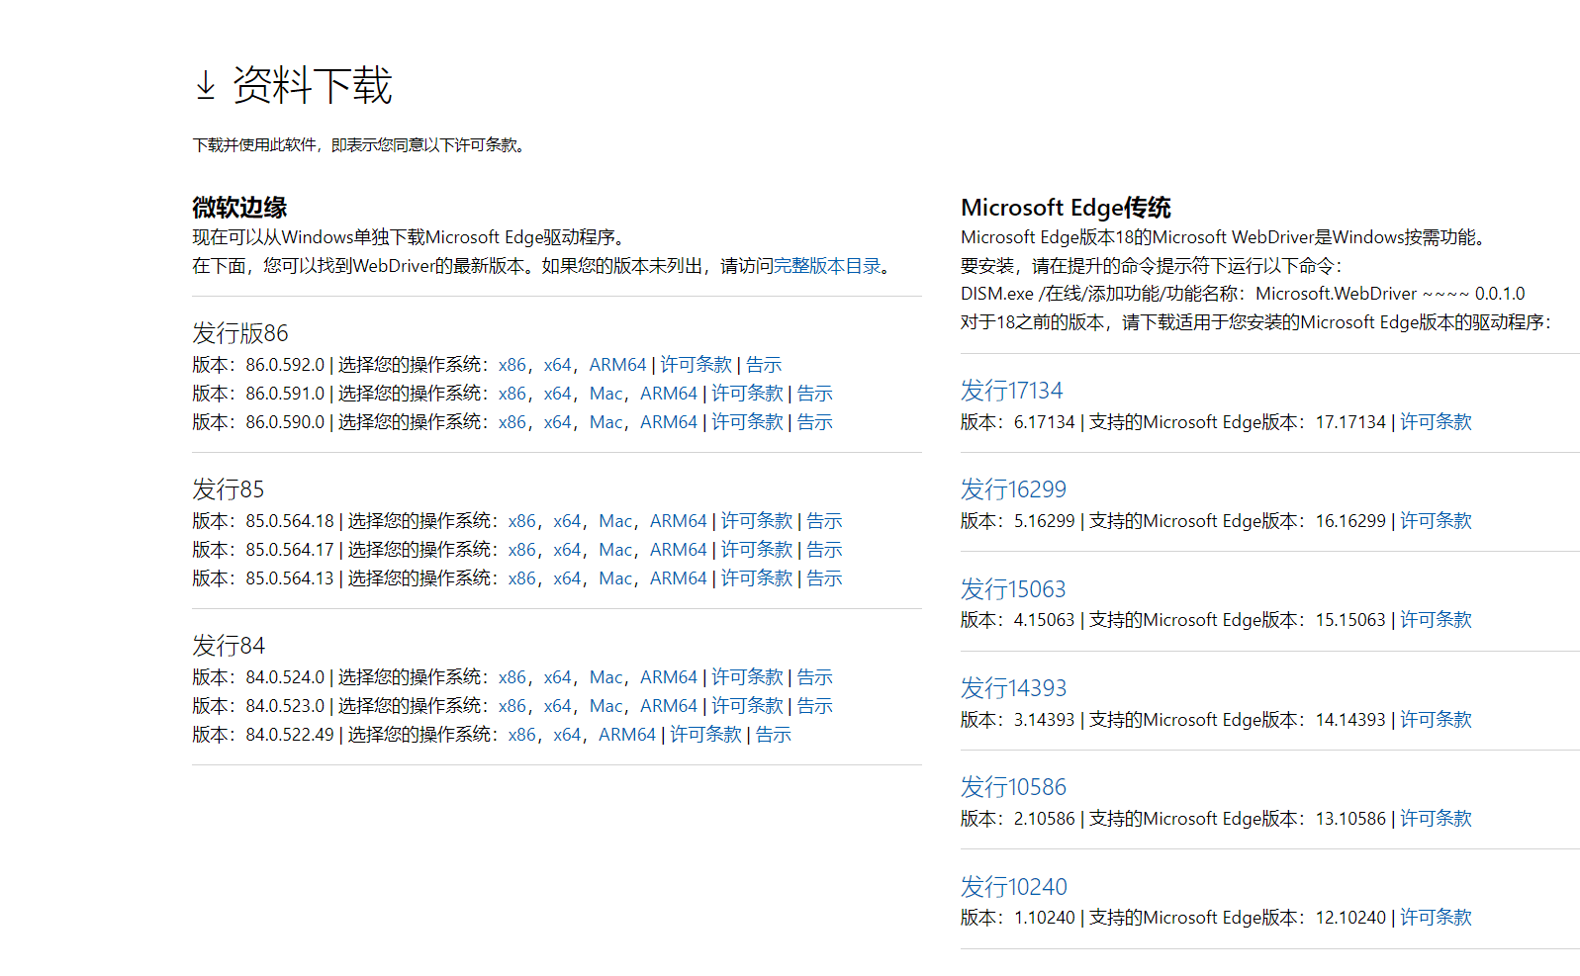Select the 微软边缘 heading
Screen dimensions: 1580x976
coord(239,208)
